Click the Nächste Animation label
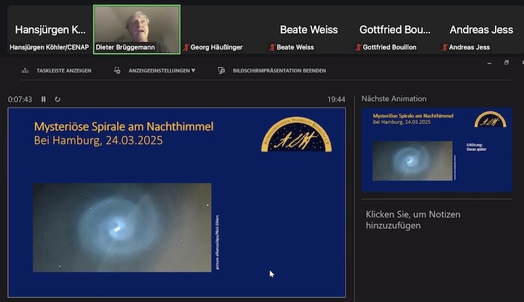524x302 pixels. point(394,99)
